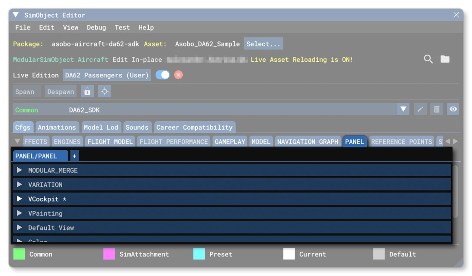
Task: Click the crosshair target icon
Action: click(x=105, y=92)
